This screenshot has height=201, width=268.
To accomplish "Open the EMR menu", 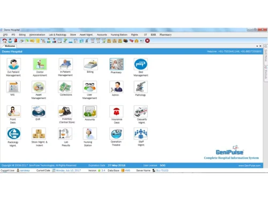I will pos(153,35).
